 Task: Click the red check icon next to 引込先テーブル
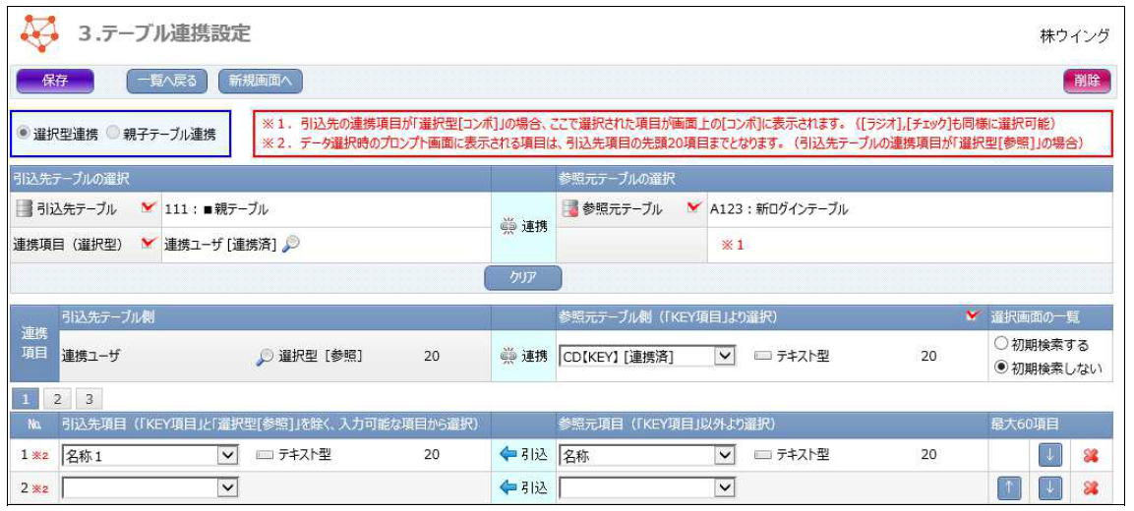pyautogui.click(x=149, y=208)
